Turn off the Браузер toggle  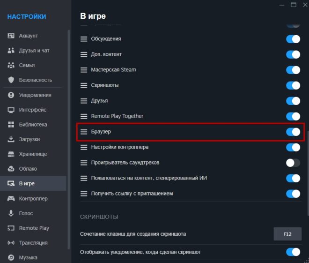point(293,132)
